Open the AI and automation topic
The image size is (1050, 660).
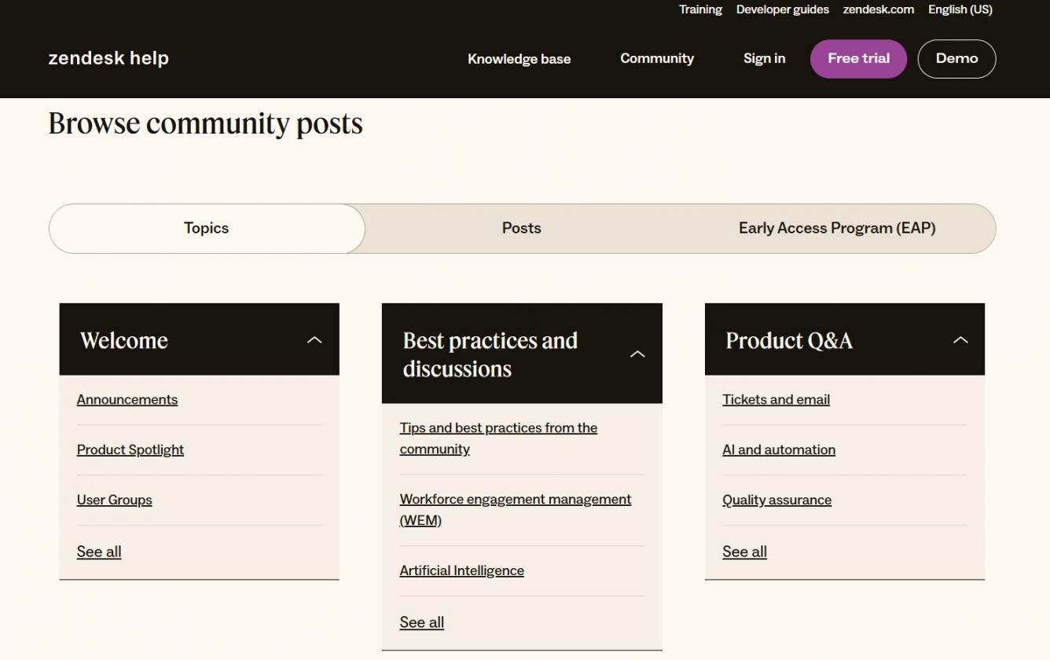[x=779, y=449]
